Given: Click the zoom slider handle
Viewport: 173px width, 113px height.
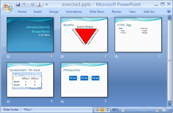Looking at the screenshot, I should [143, 110].
